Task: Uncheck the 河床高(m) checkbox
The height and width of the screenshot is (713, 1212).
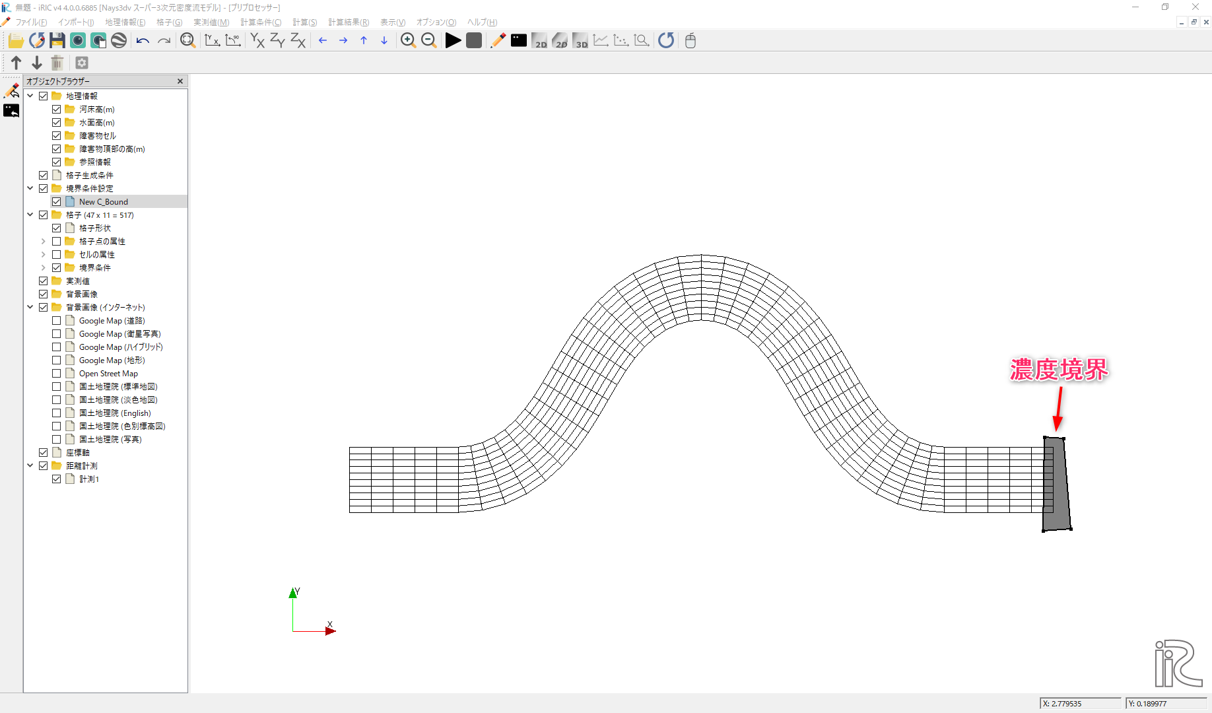Action: tap(57, 110)
